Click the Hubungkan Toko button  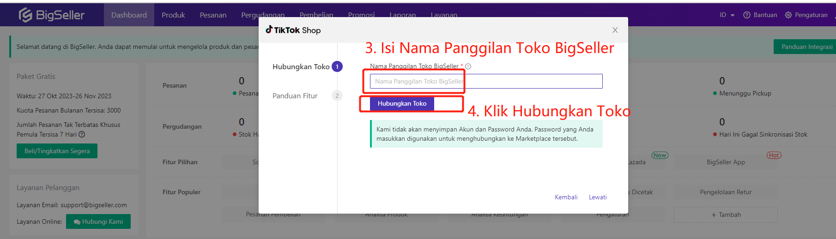click(x=402, y=103)
